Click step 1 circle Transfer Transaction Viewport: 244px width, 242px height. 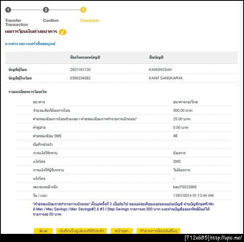[x=8, y=10]
